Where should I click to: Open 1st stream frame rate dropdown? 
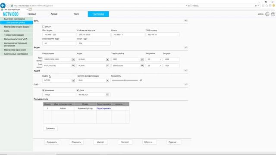pyautogui.click(x=154, y=59)
